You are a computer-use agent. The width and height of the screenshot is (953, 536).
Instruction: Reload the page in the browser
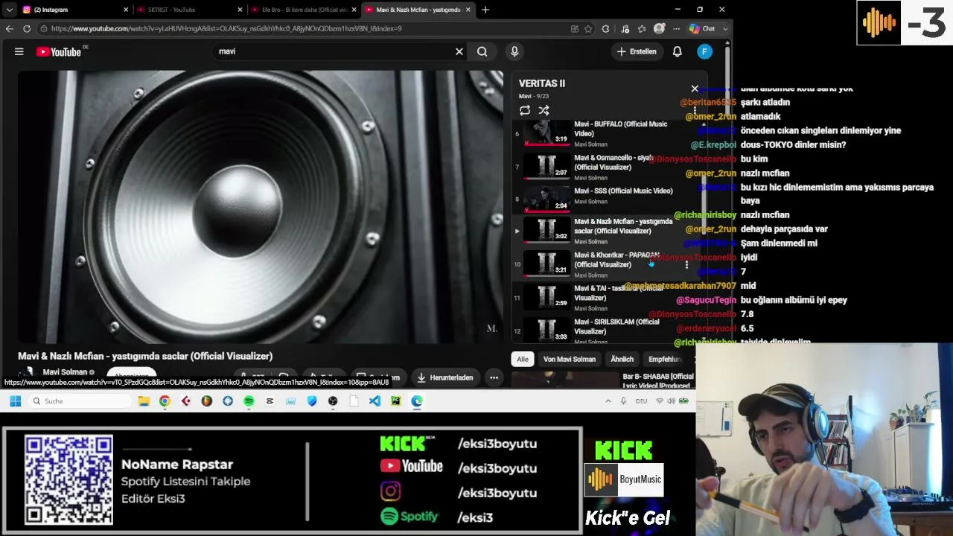point(27,28)
